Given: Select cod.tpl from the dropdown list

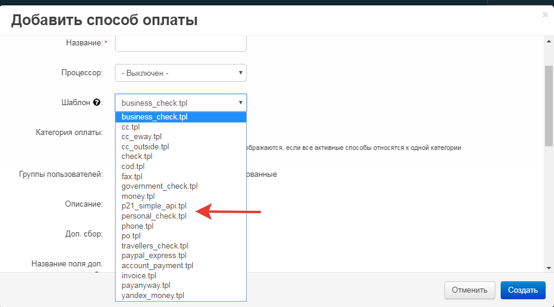Looking at the screenshot, I should pos(133,167).
